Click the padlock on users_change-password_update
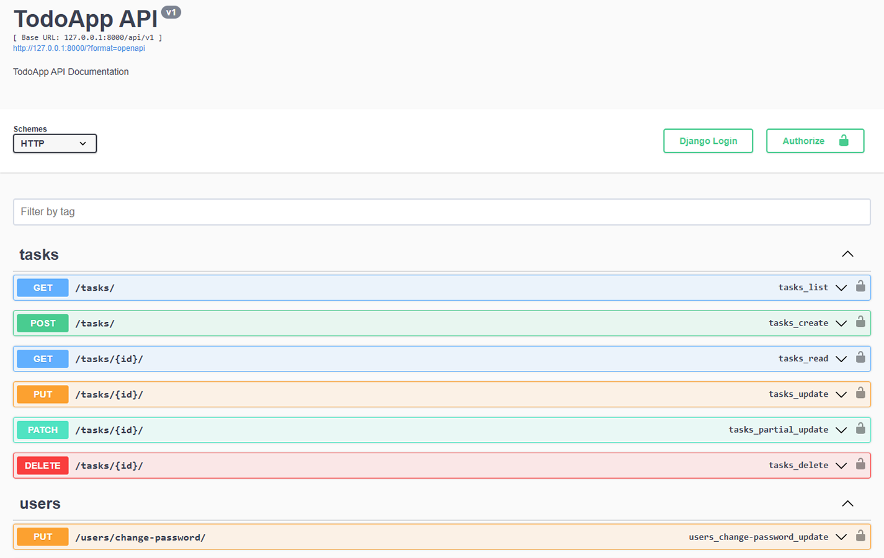 coord(860,536)
